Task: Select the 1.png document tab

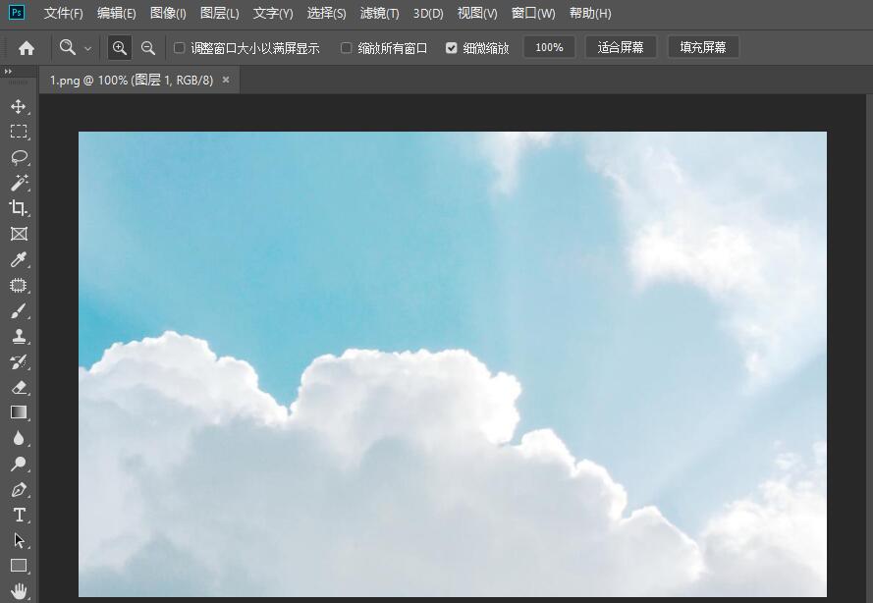Action: (132, 81)
